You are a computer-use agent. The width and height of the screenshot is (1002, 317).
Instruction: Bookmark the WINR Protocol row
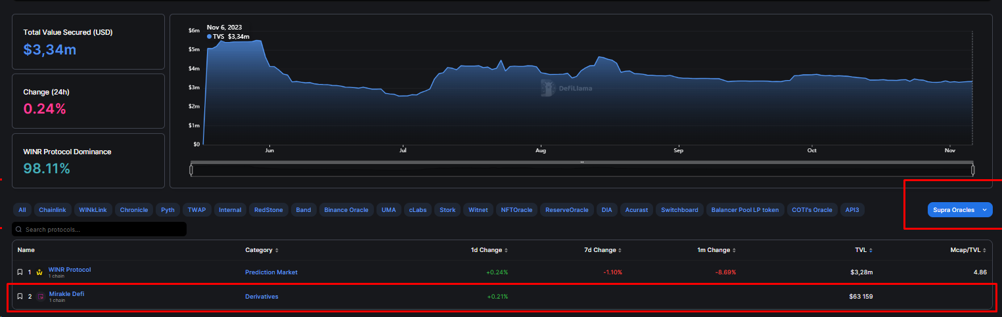click(20, 272)
